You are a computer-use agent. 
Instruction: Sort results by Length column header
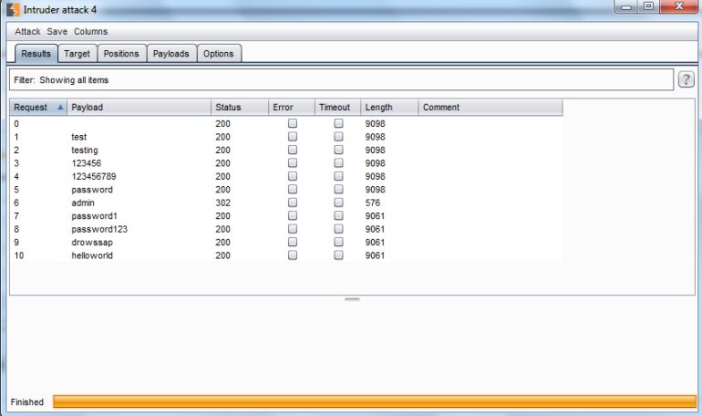(389, 108)
